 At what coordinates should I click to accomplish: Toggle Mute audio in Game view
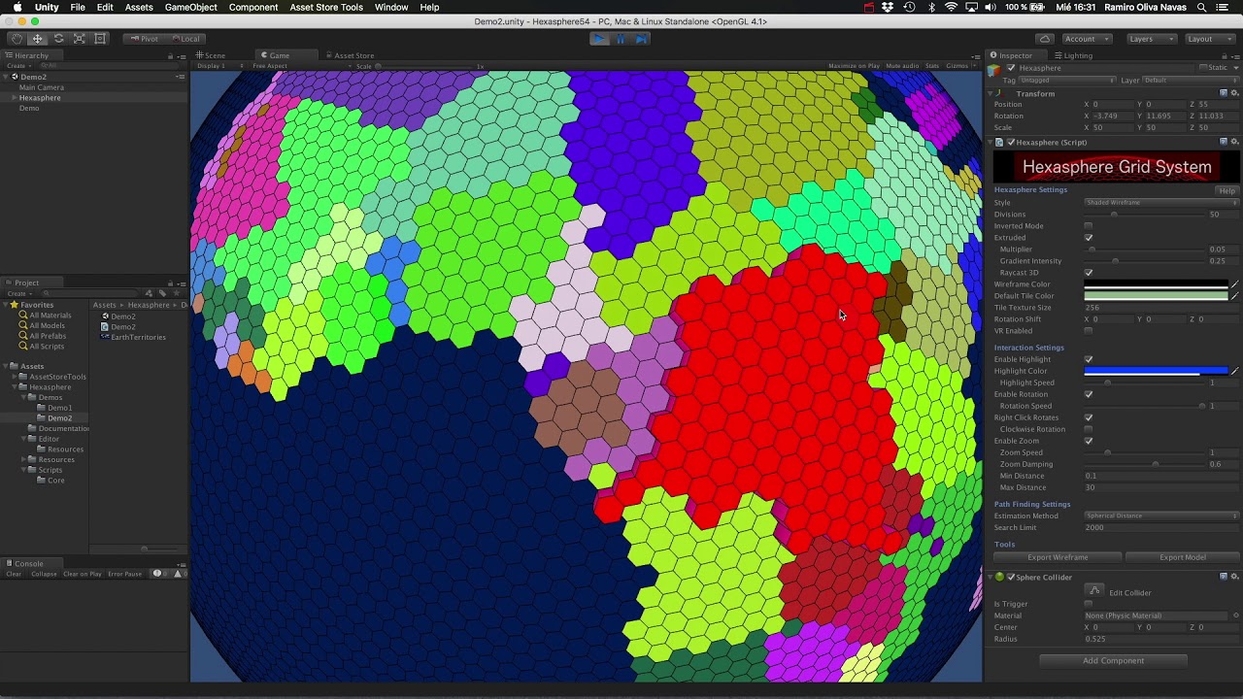click(x=902, y=66)
